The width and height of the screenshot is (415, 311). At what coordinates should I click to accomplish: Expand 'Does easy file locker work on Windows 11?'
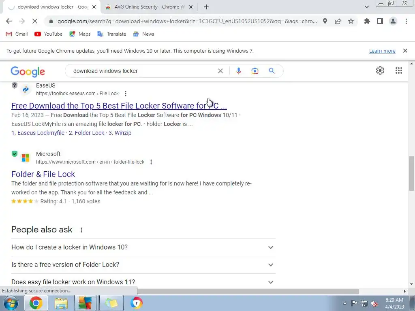(143, 282)
